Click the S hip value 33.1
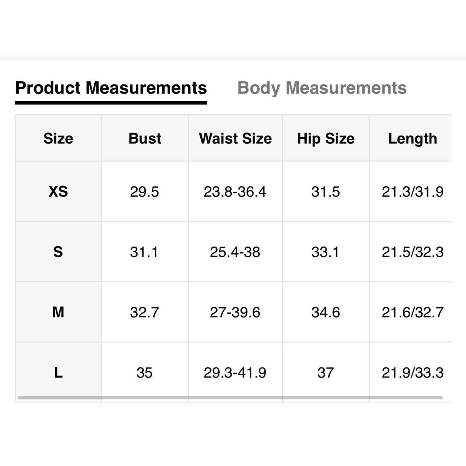This screenshot has width=466, height=466. coord(325,252)
